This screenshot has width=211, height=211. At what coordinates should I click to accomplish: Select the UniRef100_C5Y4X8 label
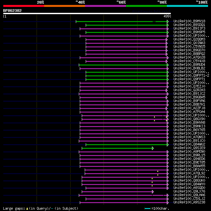(189, 61)
